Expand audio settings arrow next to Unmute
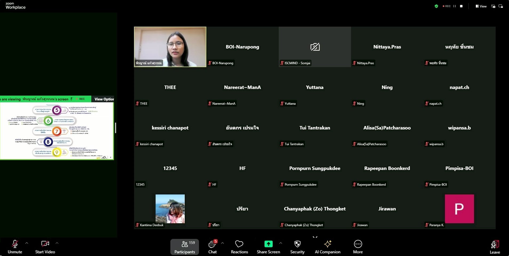The height and width of the screenshot is (256, 509). pos(27,243)
